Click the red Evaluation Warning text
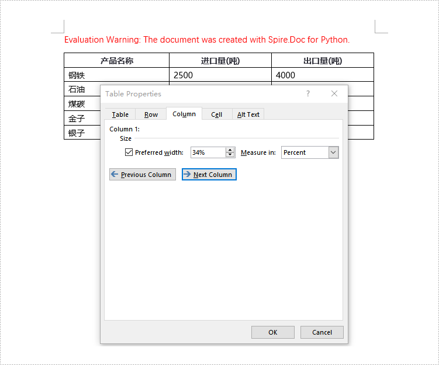The width and height of the screenshot is (439, 365). pos(207,40)
